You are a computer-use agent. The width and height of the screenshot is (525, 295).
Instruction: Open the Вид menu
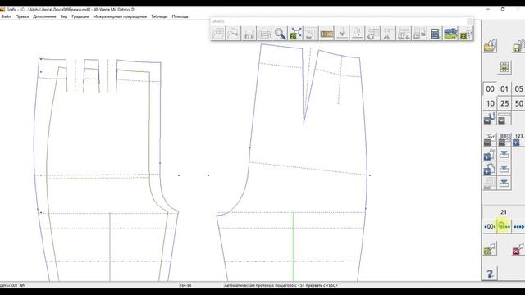64,16
